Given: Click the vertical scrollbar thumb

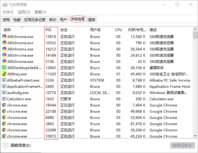Looking at the screenshot, I should pyautogui.click(x=195, y=35).
